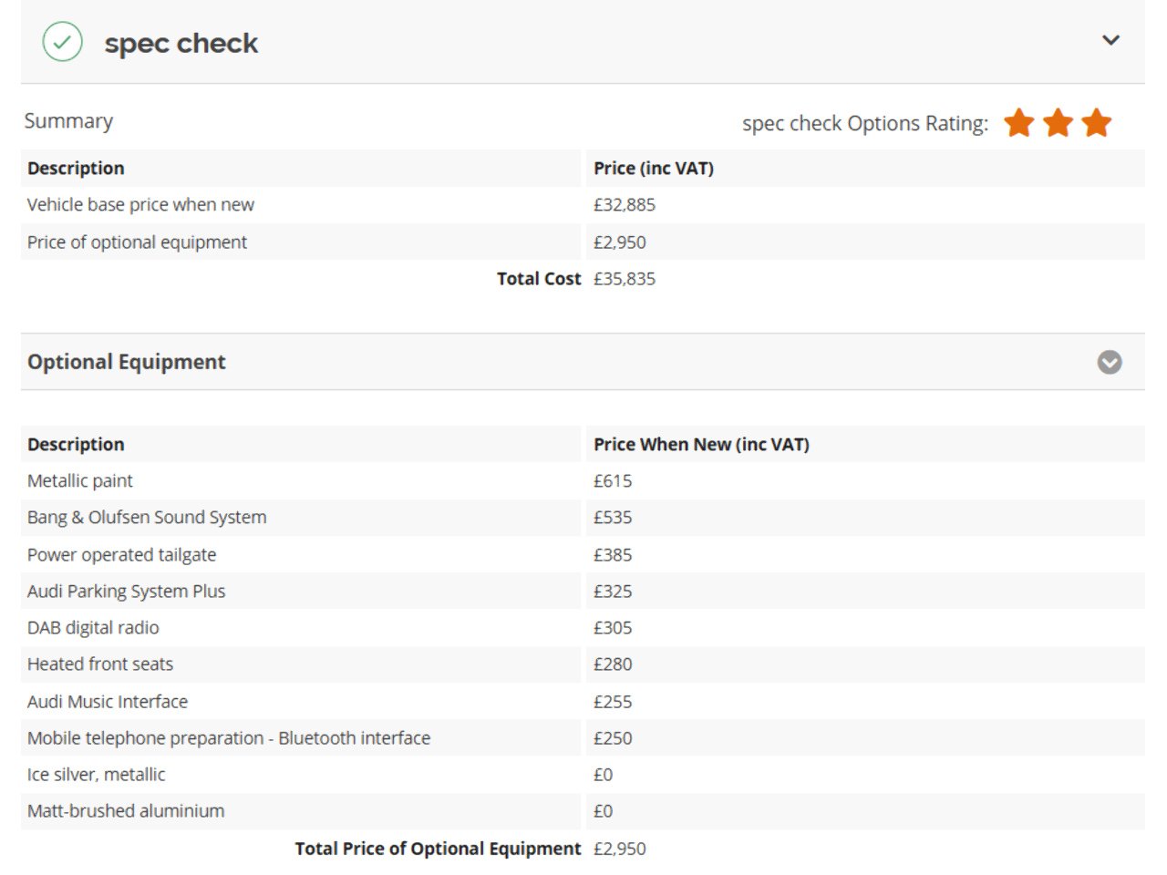Viewport: 1167px width, 875px height.
Task: Click the Total Cost £35,835 value
Action: coord(625,279)
